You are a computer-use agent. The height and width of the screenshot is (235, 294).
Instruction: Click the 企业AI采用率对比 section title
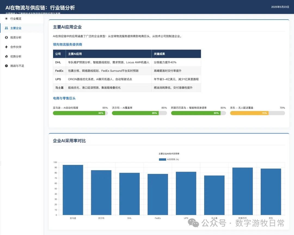(69, 141)
